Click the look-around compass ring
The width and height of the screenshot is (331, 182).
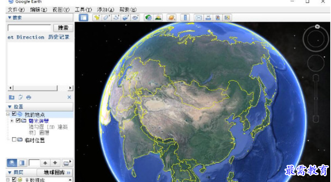click(x=316, y=39)
